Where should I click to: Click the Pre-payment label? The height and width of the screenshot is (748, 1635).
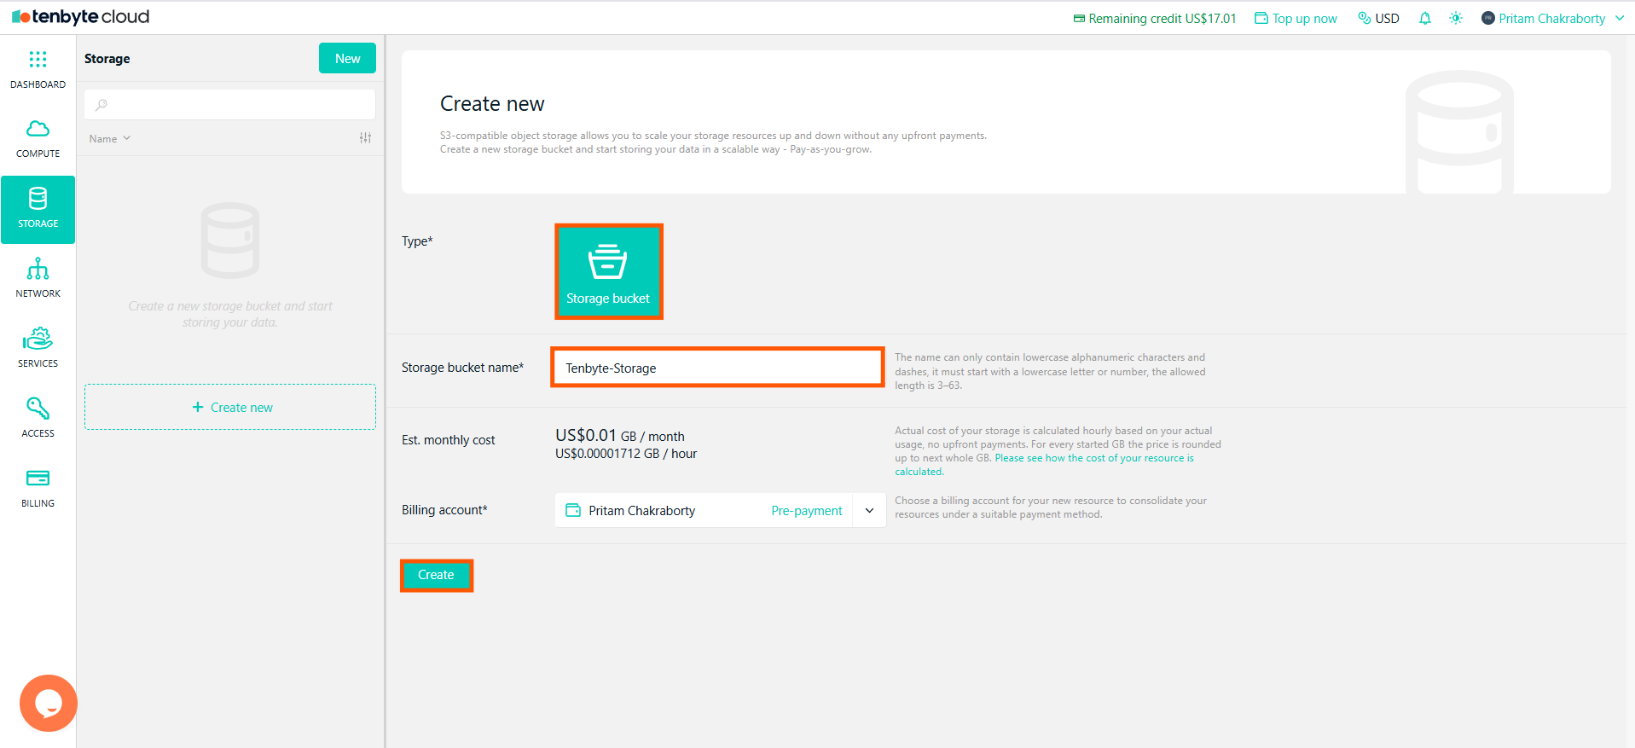[806, 511]
